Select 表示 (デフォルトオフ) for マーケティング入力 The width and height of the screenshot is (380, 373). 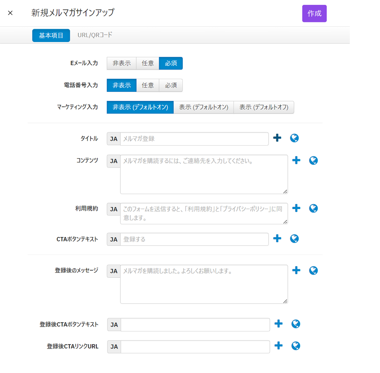click(264, 107)
